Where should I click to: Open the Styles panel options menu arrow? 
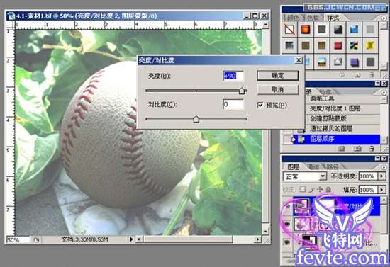tap(384, 18)
